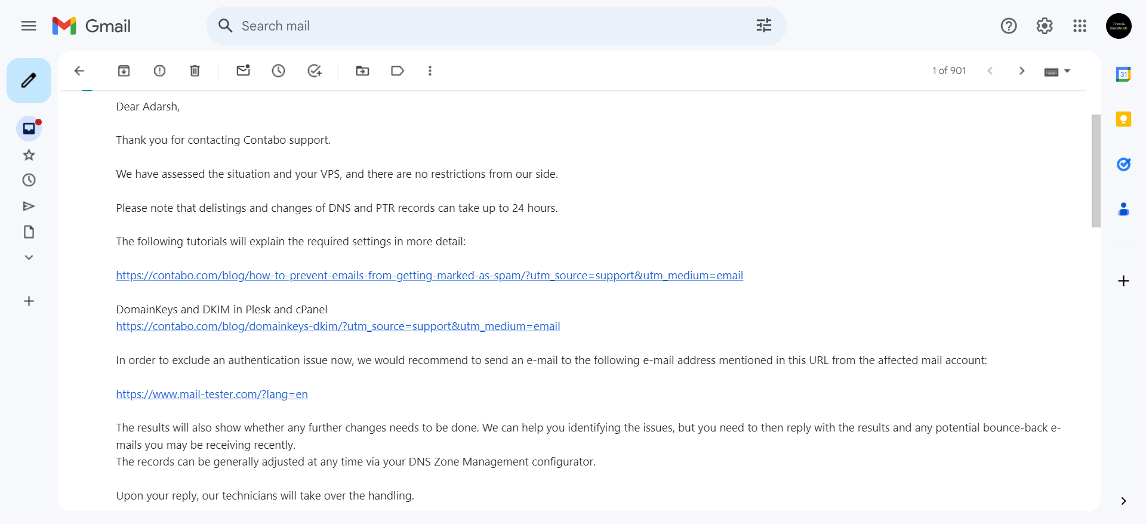The image size is (1146, 524).
Task: Open Drafts in the sidebar
Action: tap(29, 232)
